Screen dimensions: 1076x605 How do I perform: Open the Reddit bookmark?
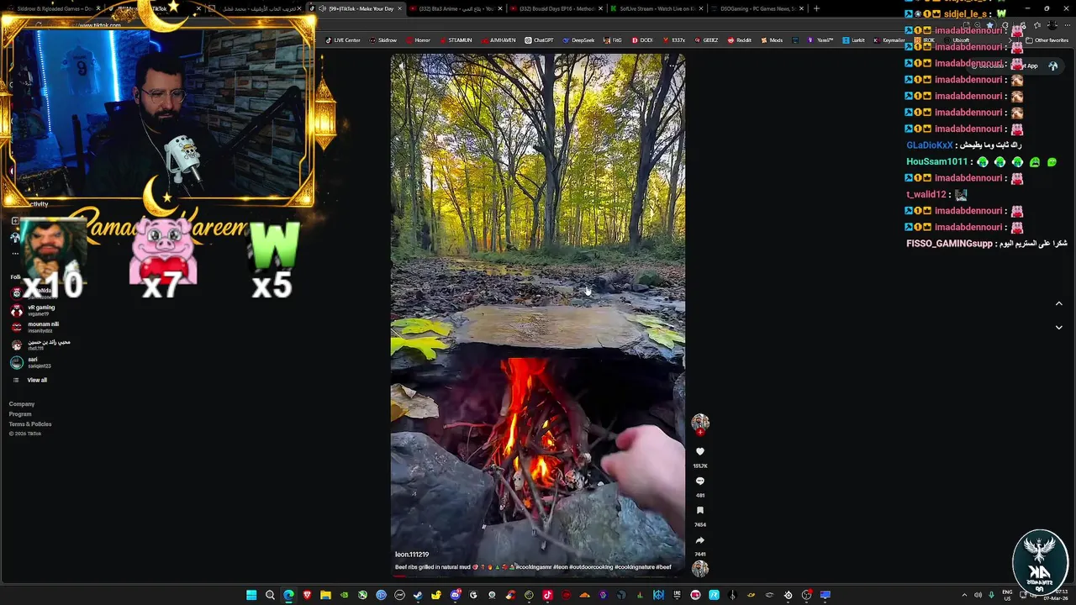739,40
